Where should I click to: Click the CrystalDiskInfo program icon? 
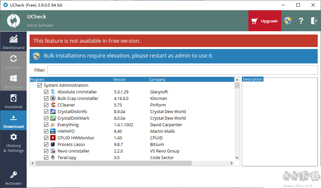[x=53, y=111]
